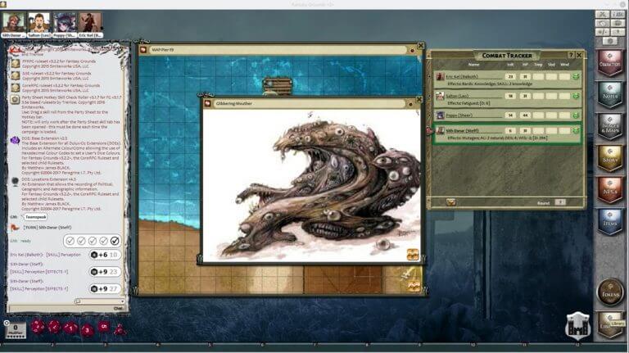Select the fourth Eric Kel portrait at top
The height and width of the screenshot is (353, 629).
coord(90,22)
